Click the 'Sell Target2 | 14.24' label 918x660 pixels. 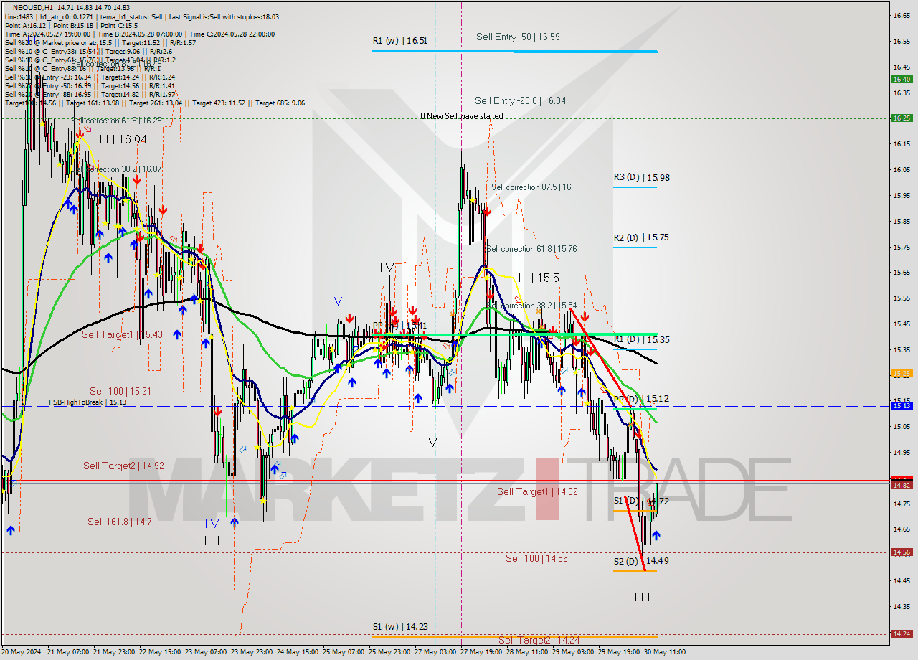[x=538, y=640]
